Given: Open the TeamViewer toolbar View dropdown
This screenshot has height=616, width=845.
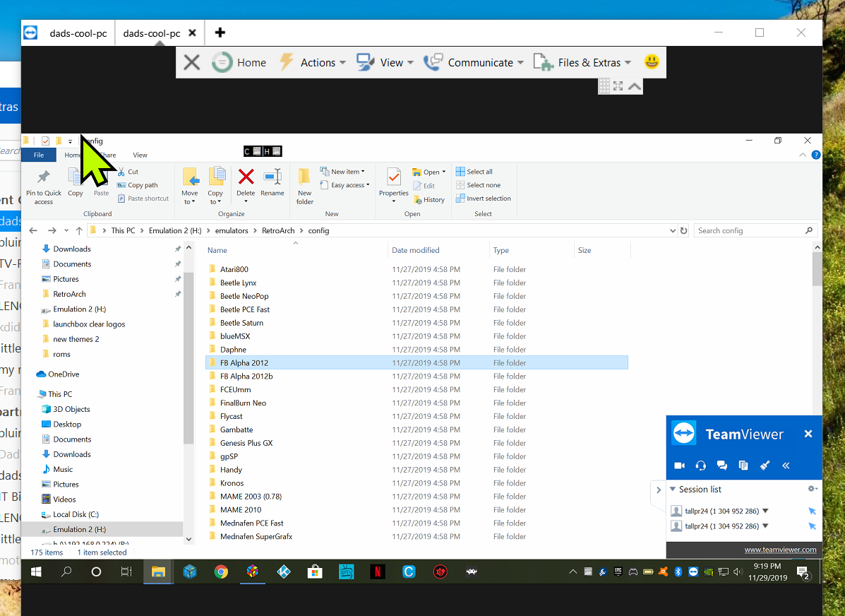Looking at the screenshot, I should [385, 63].
